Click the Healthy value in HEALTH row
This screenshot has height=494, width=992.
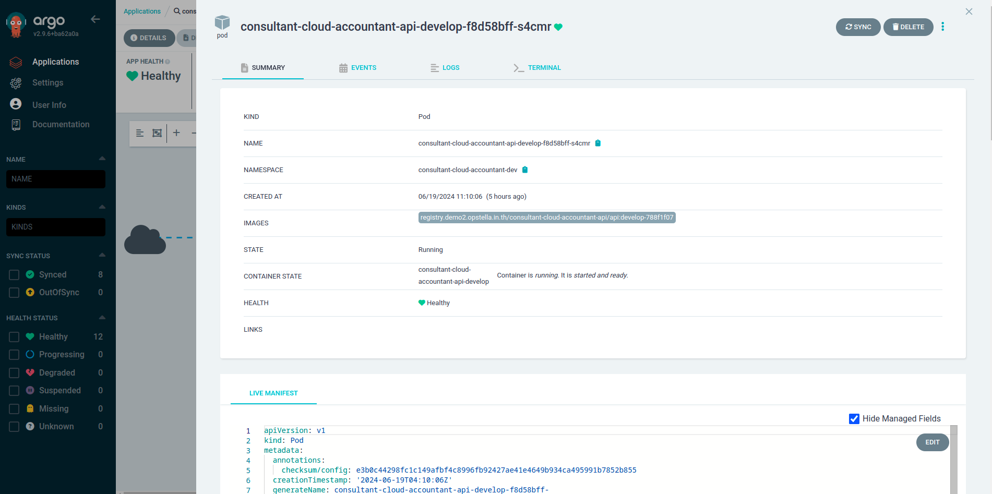tap(434, 303)
